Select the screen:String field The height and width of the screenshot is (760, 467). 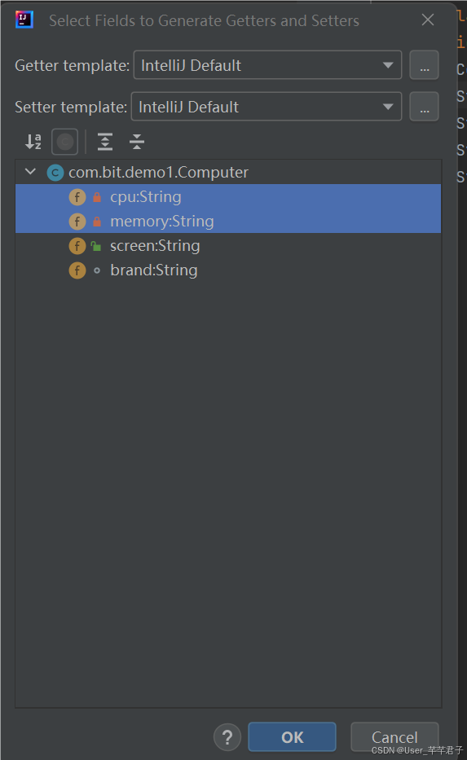tap(228, 246)
